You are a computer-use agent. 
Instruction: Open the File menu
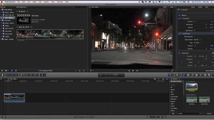(19, 2)
